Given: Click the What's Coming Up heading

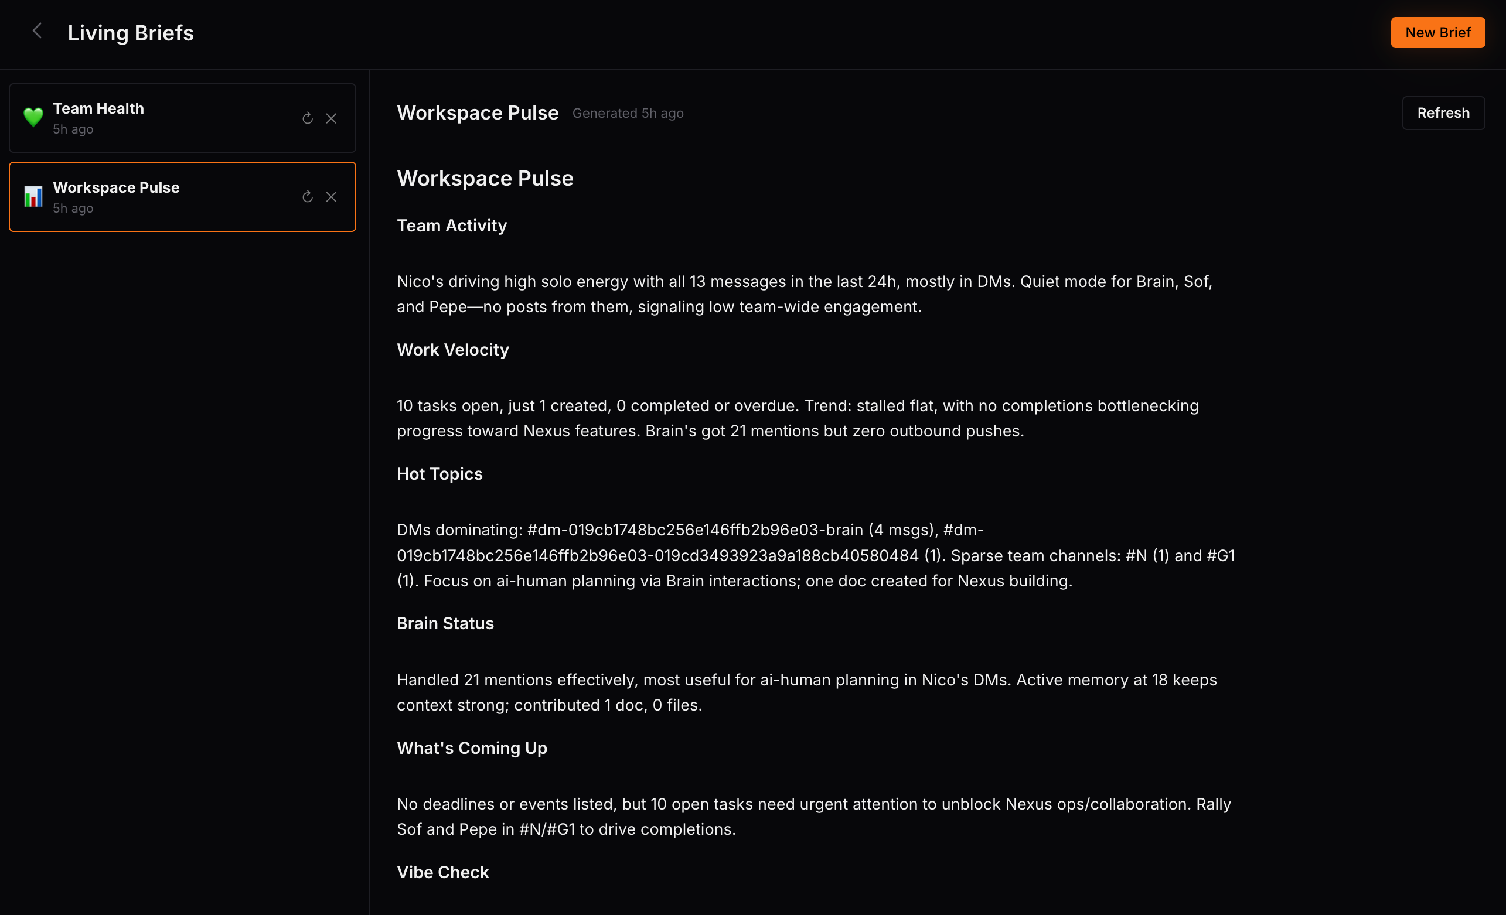Looking at the screenshot, I should pos(472,747).
